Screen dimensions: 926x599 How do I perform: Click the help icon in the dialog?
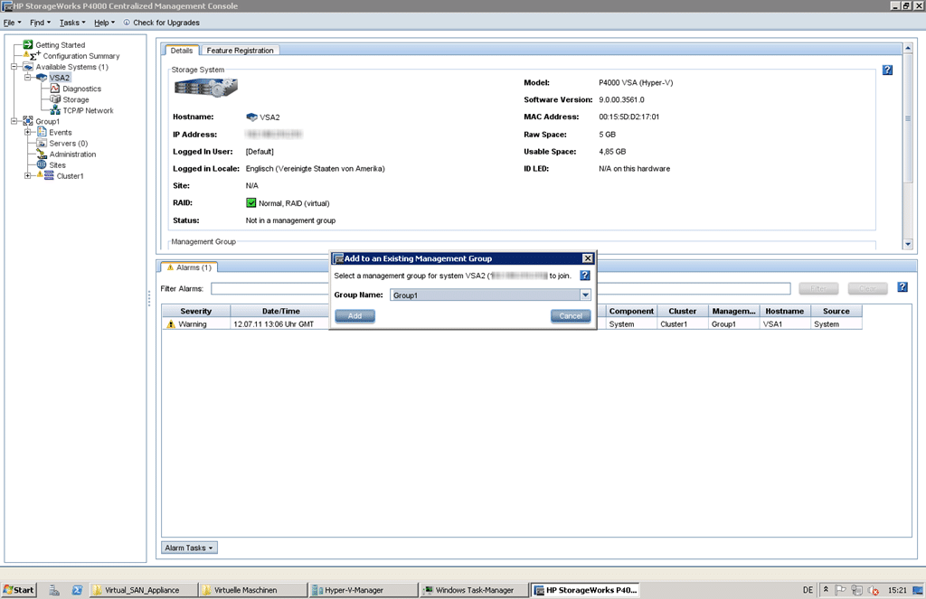click(x=585, y=276)
